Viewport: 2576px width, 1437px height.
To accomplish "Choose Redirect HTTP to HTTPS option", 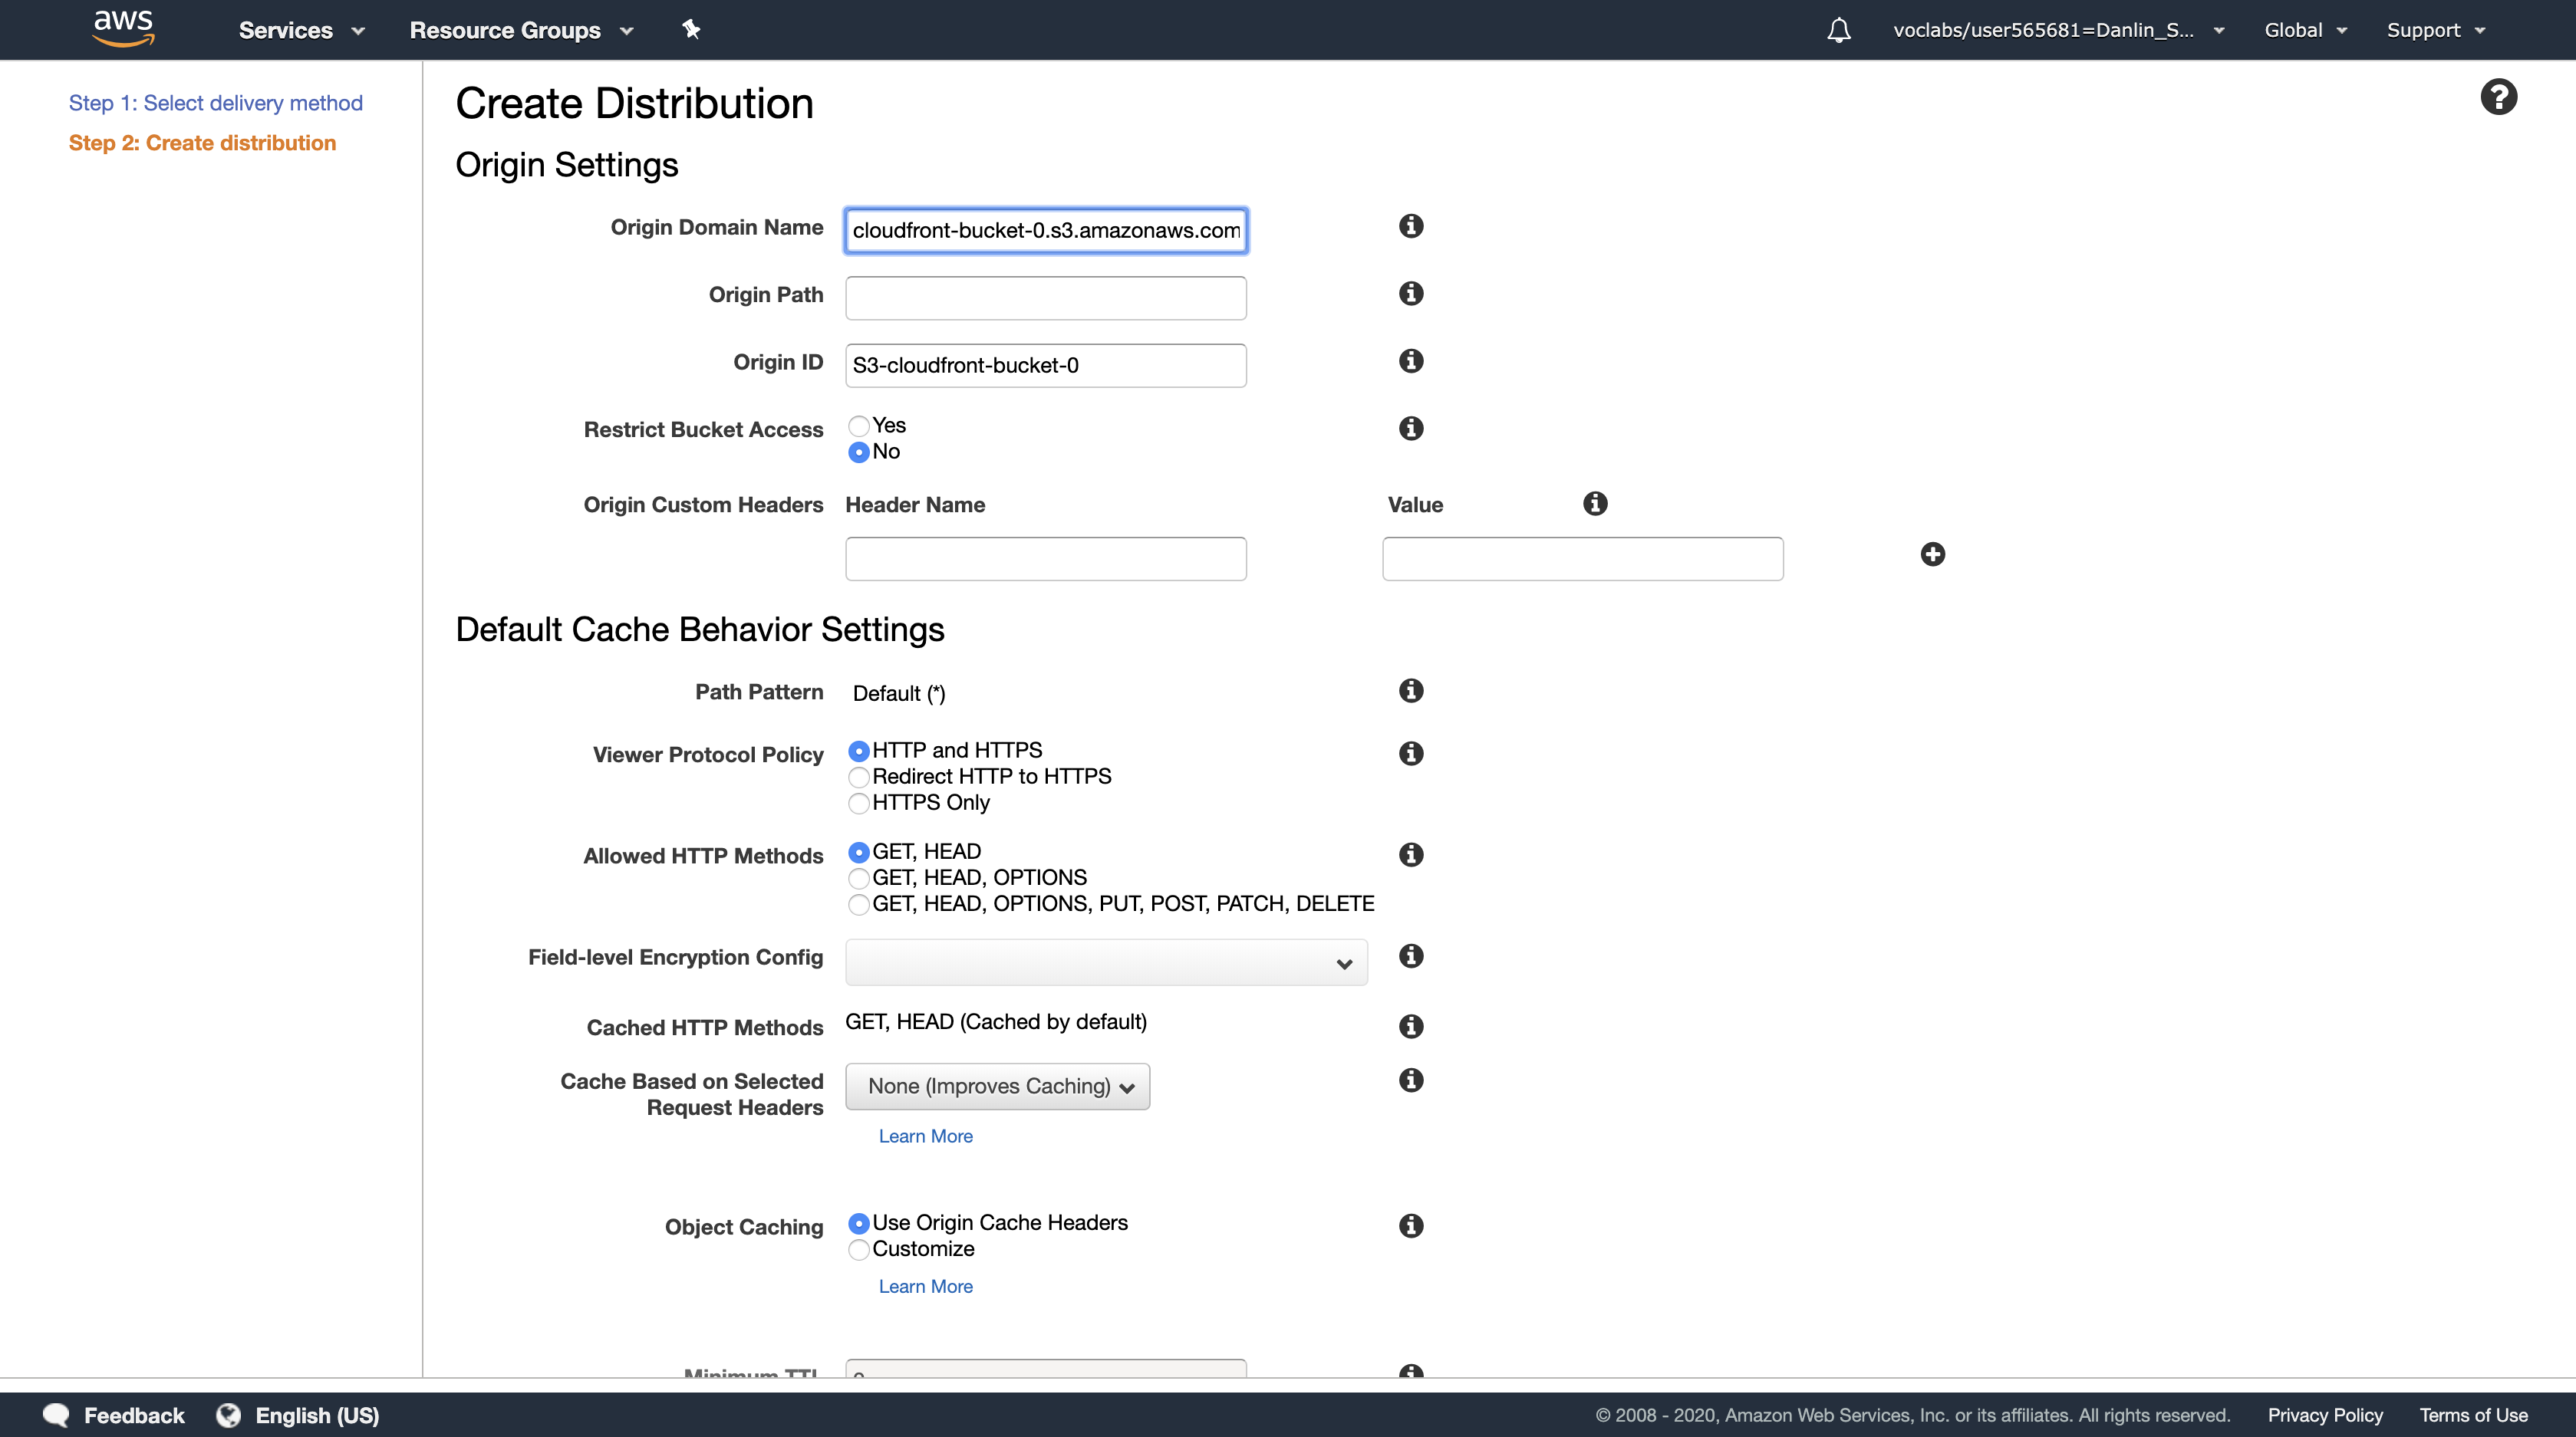I will [858, 778].
